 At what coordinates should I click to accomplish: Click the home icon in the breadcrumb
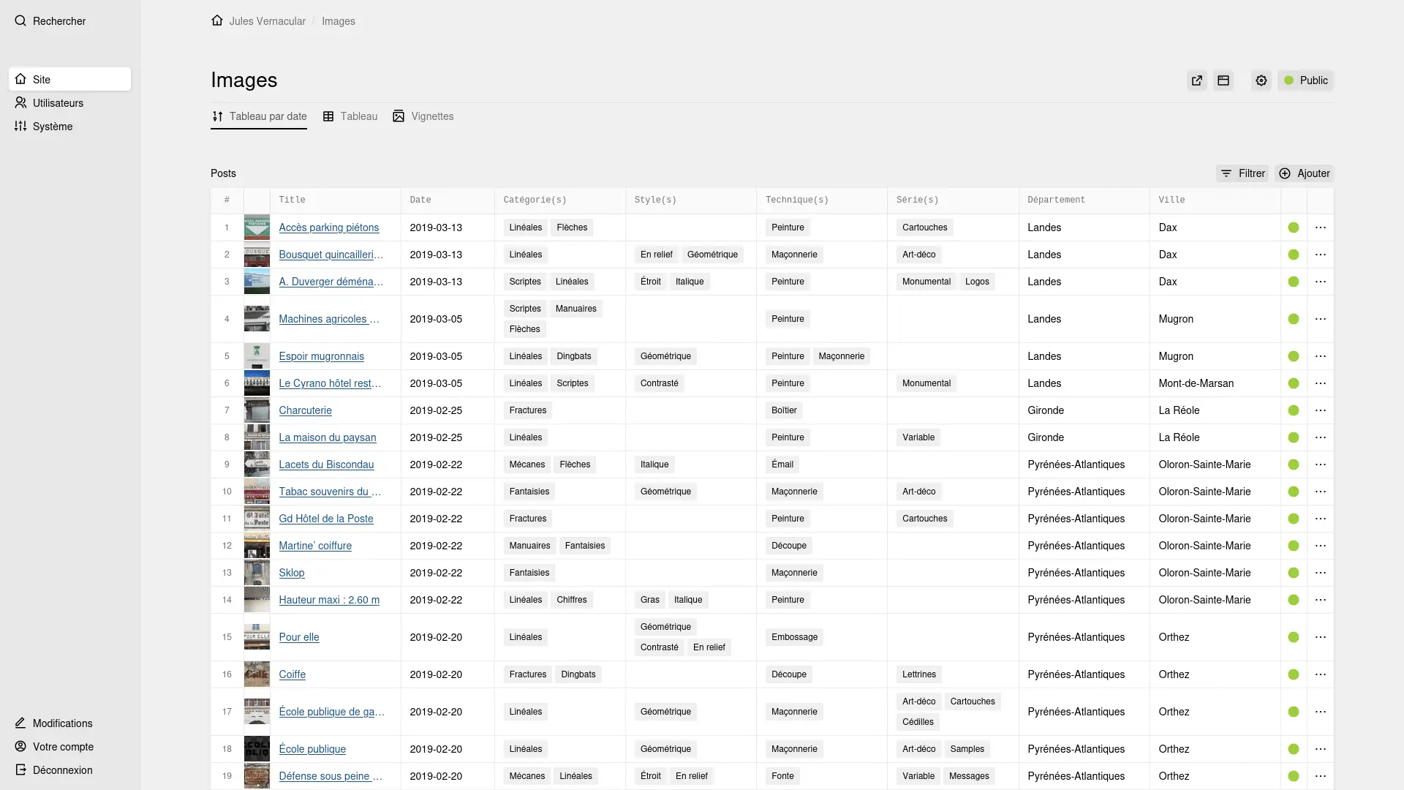(x=216, y=20)
